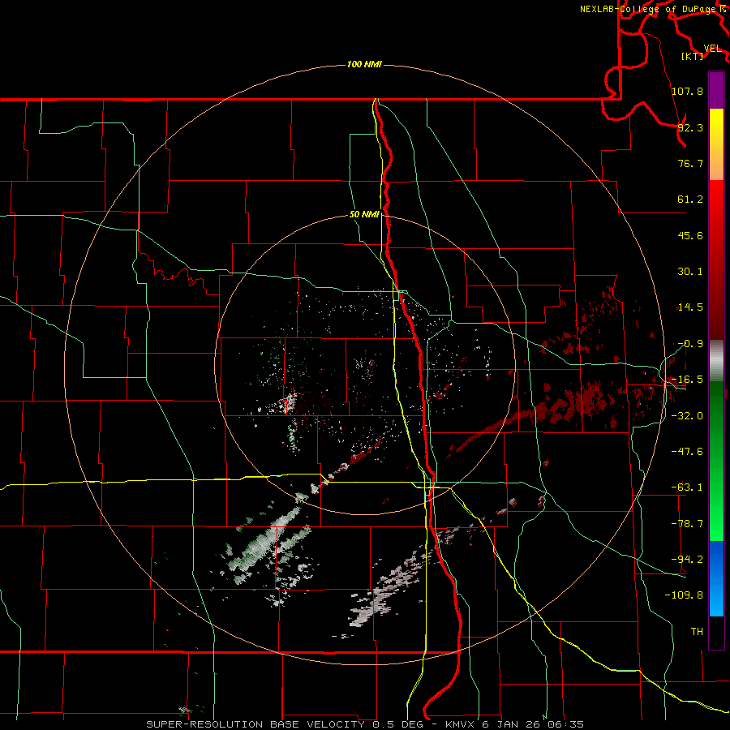Click the 14.5 velocity scale value
The height and width of the screenshot is (730, 730).
click(x=690, y=307)
